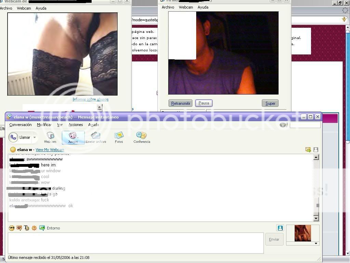Click the chat window title bar icon

(9, 116)
